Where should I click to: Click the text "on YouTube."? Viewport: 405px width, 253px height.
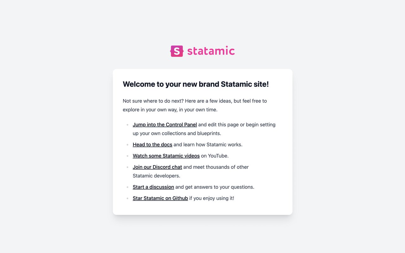[x=215, y=156]
